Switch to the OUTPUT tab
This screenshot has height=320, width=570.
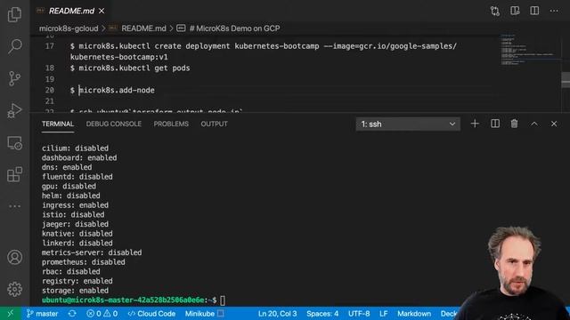click(x=214, y=124)
